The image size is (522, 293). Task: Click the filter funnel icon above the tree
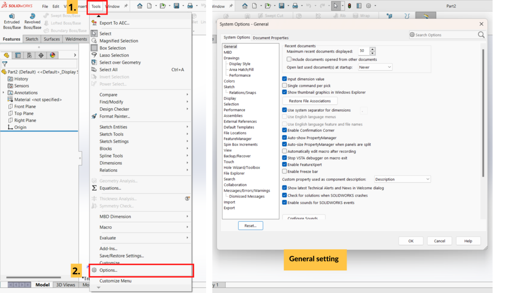(5, 64)
